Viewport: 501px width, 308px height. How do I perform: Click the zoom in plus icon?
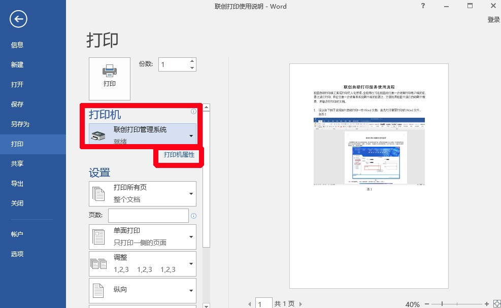click(x=487, y=304)
